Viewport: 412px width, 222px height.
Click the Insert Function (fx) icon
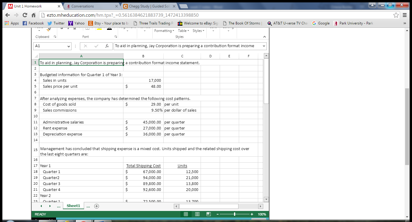(107, 46)
